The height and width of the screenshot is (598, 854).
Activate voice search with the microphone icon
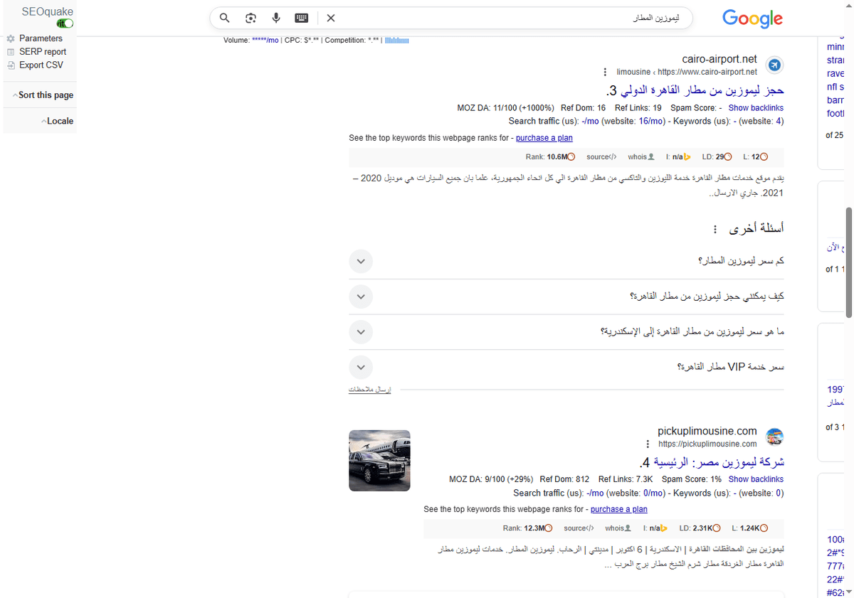[x=276, y=18]
